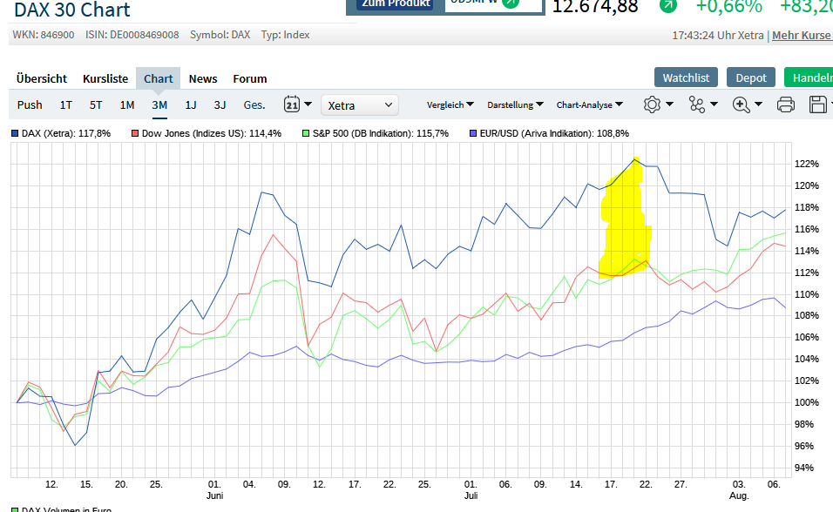The width and height of the screenshot is (833, 512).
Task: Click the DAX (Xetra) legend color swatch
Action: click(x=15, y=134)
